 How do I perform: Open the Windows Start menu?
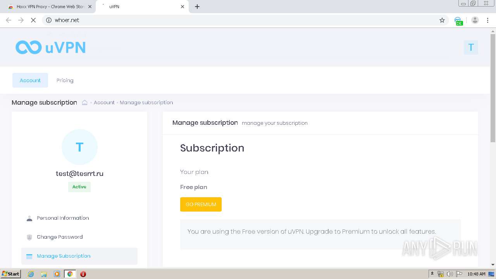(11, 274)
